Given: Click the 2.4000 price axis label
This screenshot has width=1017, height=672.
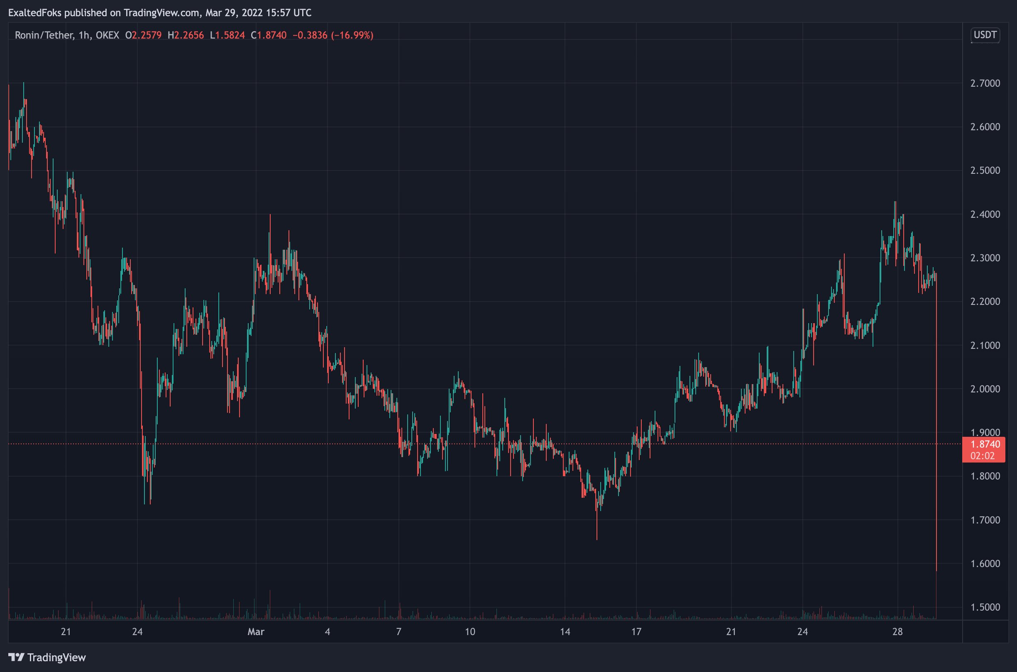Looking at the screenshot, I should pos(985,214).
